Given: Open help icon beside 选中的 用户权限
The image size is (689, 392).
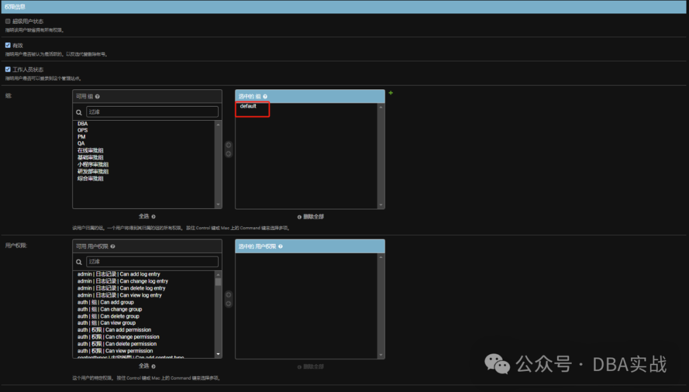Looking at the screenshot, I should click(x=280, y=246).
